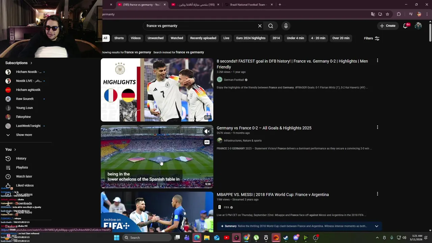Screen dimensions: 432x243
Task: Open options menu for MBAPPE VS. MESSI video
Action: 377,194
